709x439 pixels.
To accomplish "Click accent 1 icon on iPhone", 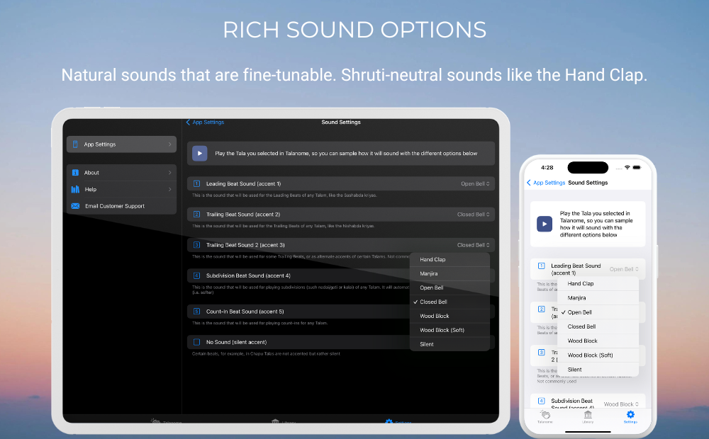I will coord(541,266).
